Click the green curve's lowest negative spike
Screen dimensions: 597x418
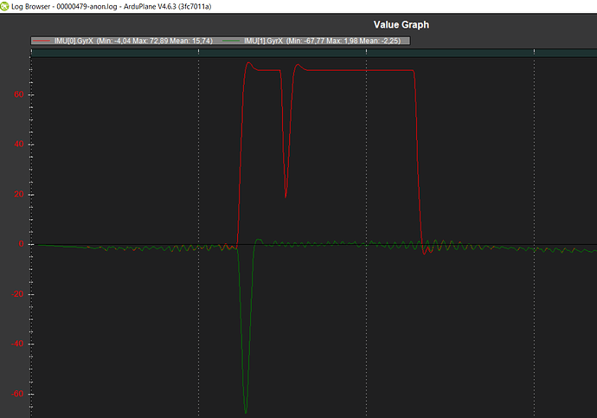tap(246, 412)
